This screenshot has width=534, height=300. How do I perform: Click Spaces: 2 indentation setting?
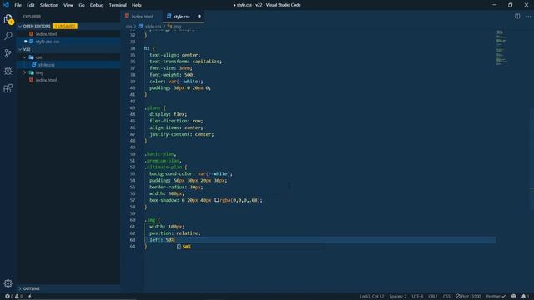point(398,297)
